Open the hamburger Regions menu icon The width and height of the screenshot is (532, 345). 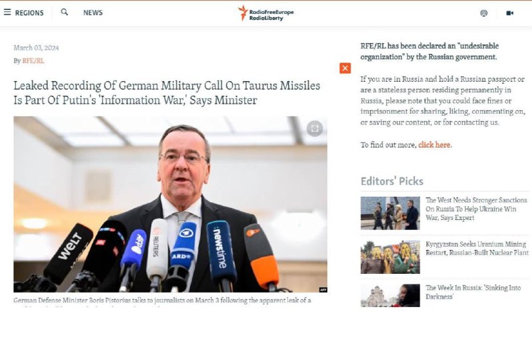[7, 12]
